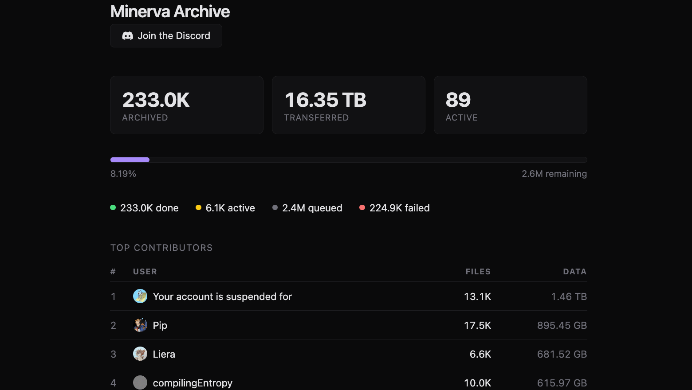Click the 89 Active stat card
Viewport: 692px width, 390px height.
coord(510,105)
